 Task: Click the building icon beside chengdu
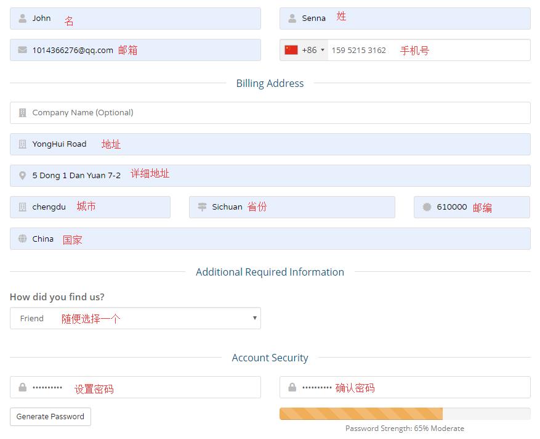click(22, 207)
